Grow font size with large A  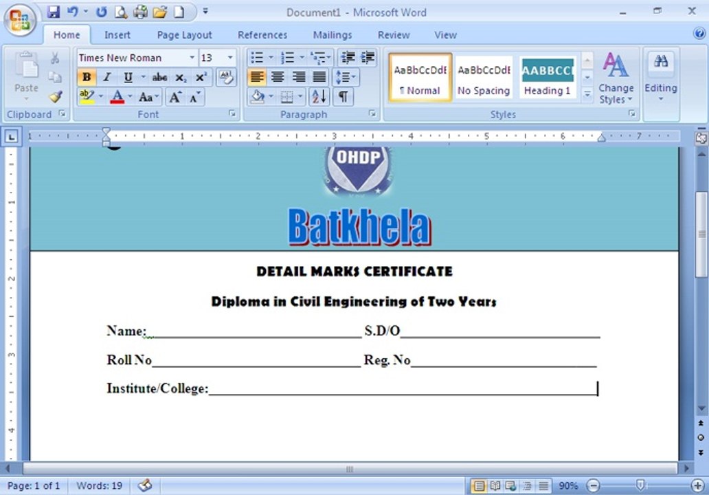175,97
